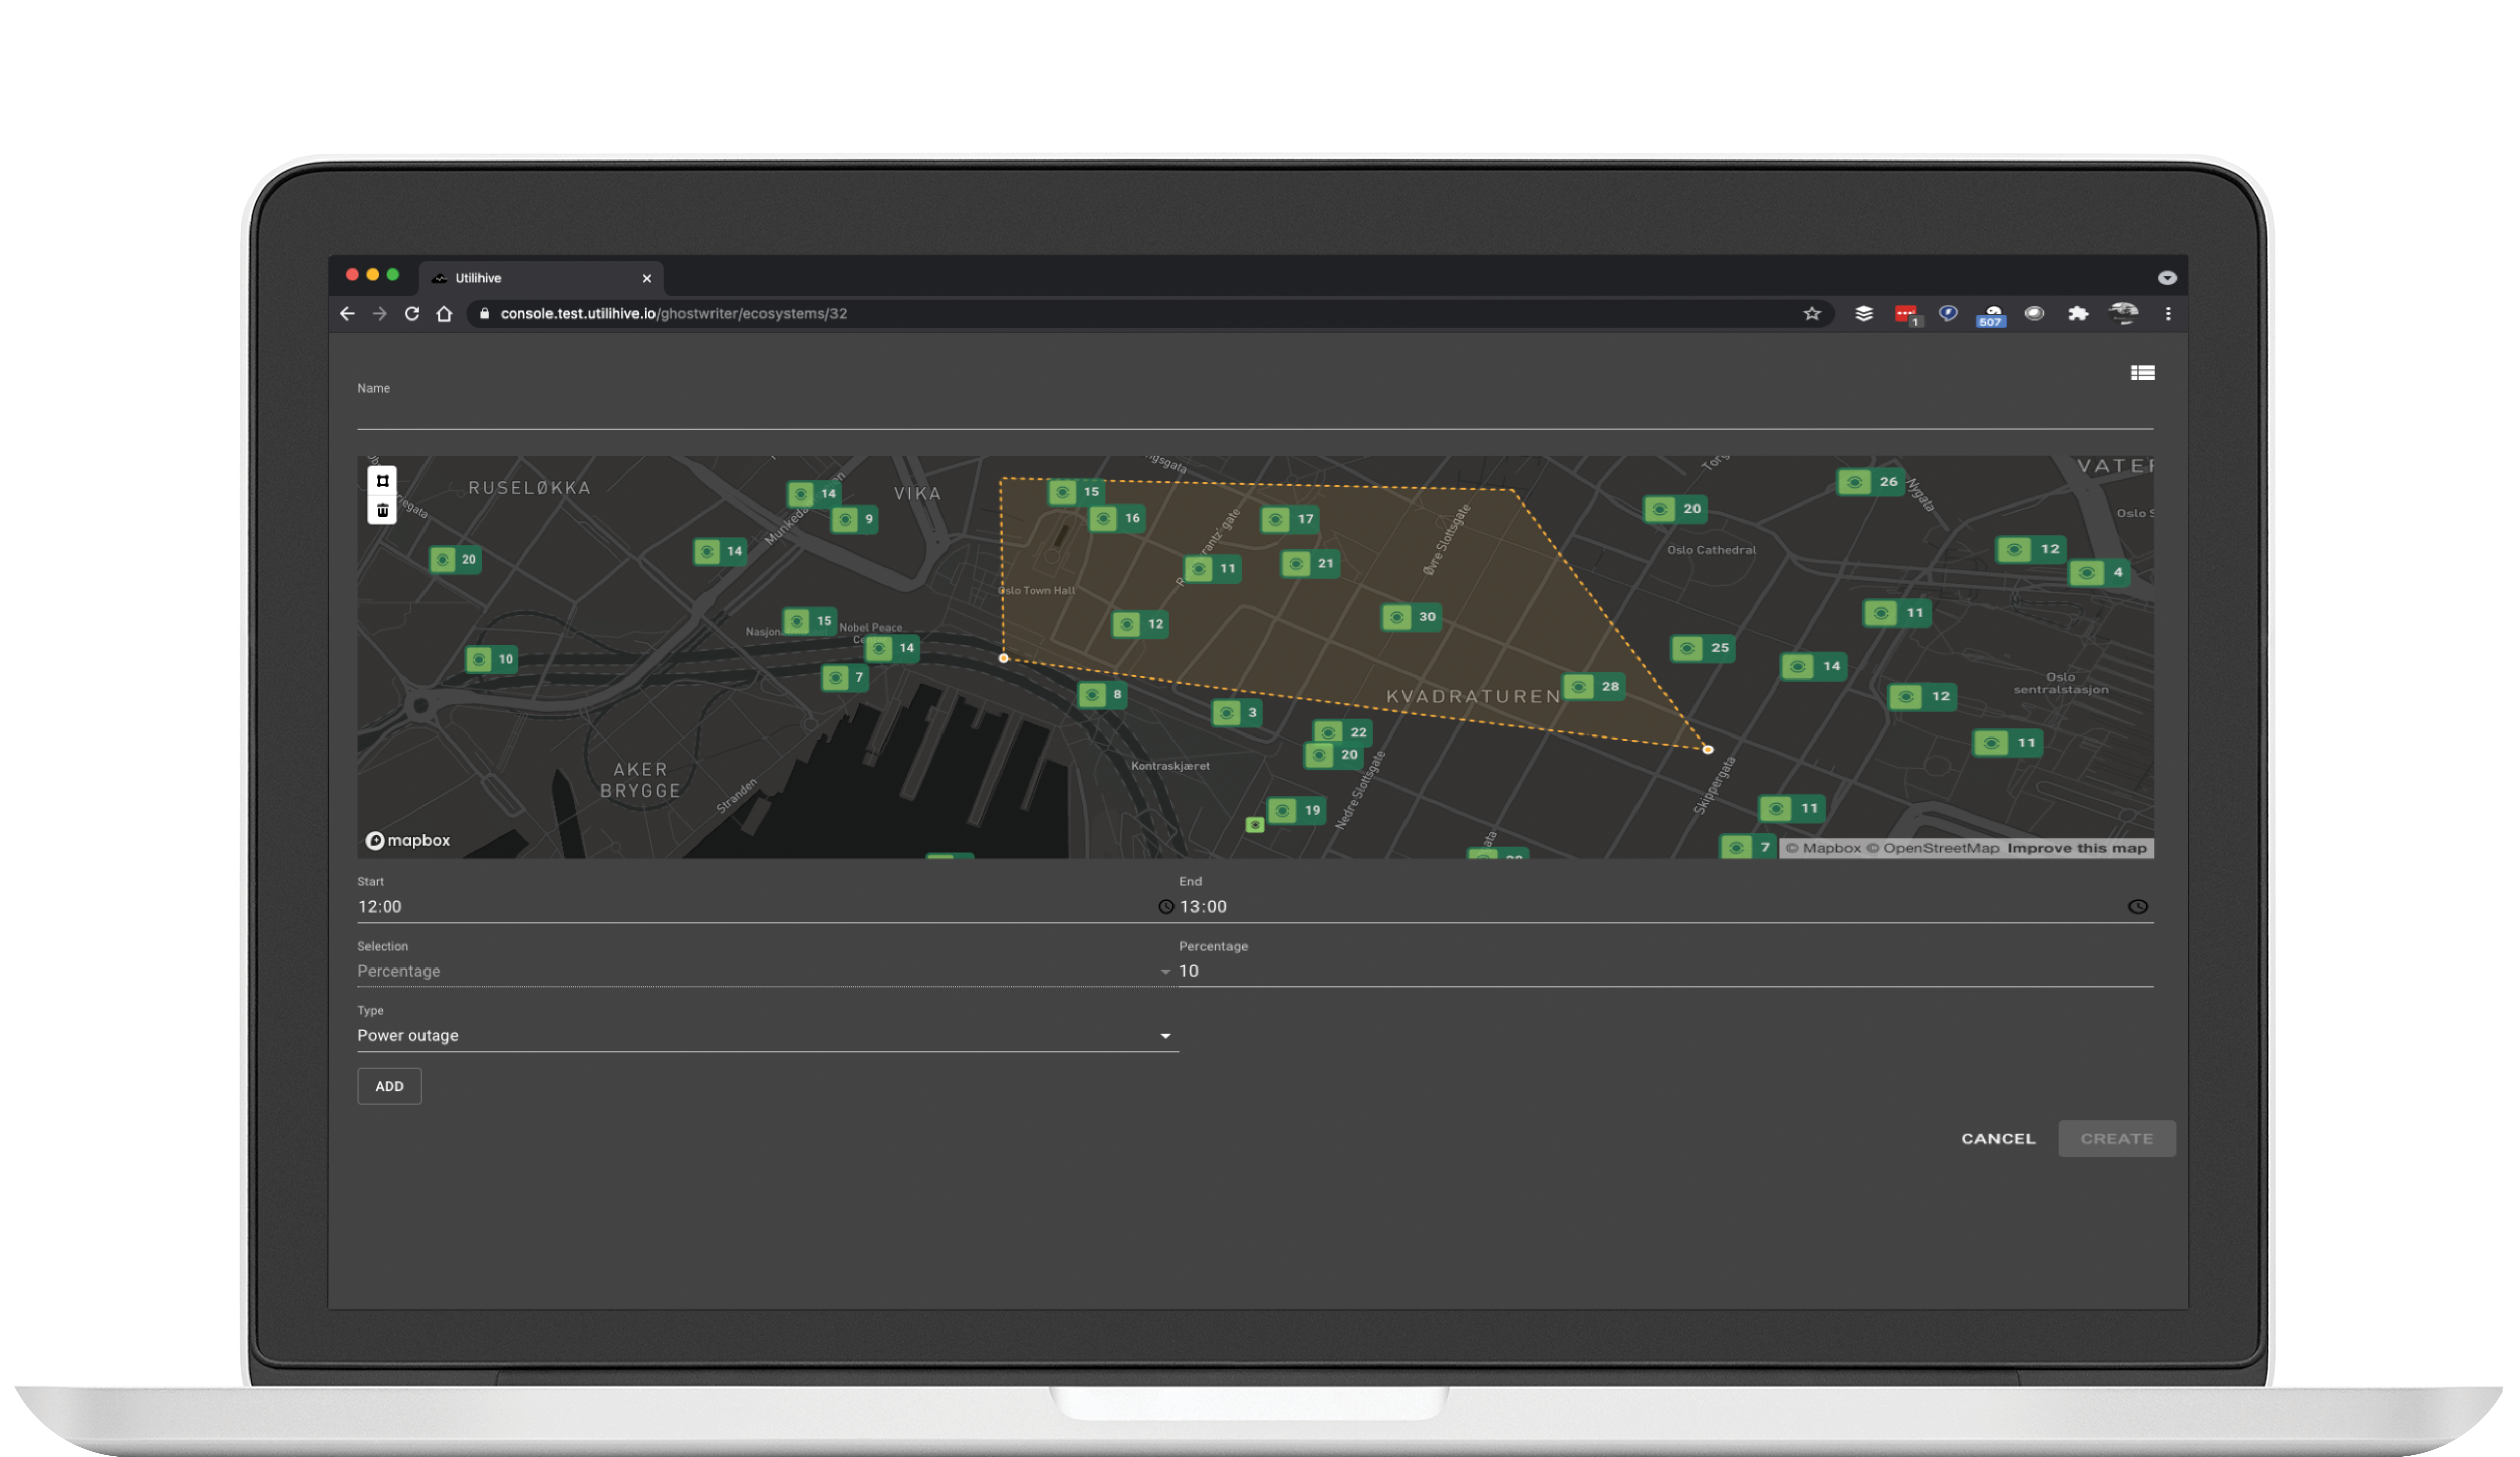2520x1457 pixels.
Task: Click the CANCEL button
Action: point(1998,1139)
